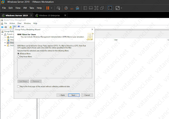The height and width of the screenshot is (119, 169).
Task: Proceed with the Next button
Action: pos(74,95)
